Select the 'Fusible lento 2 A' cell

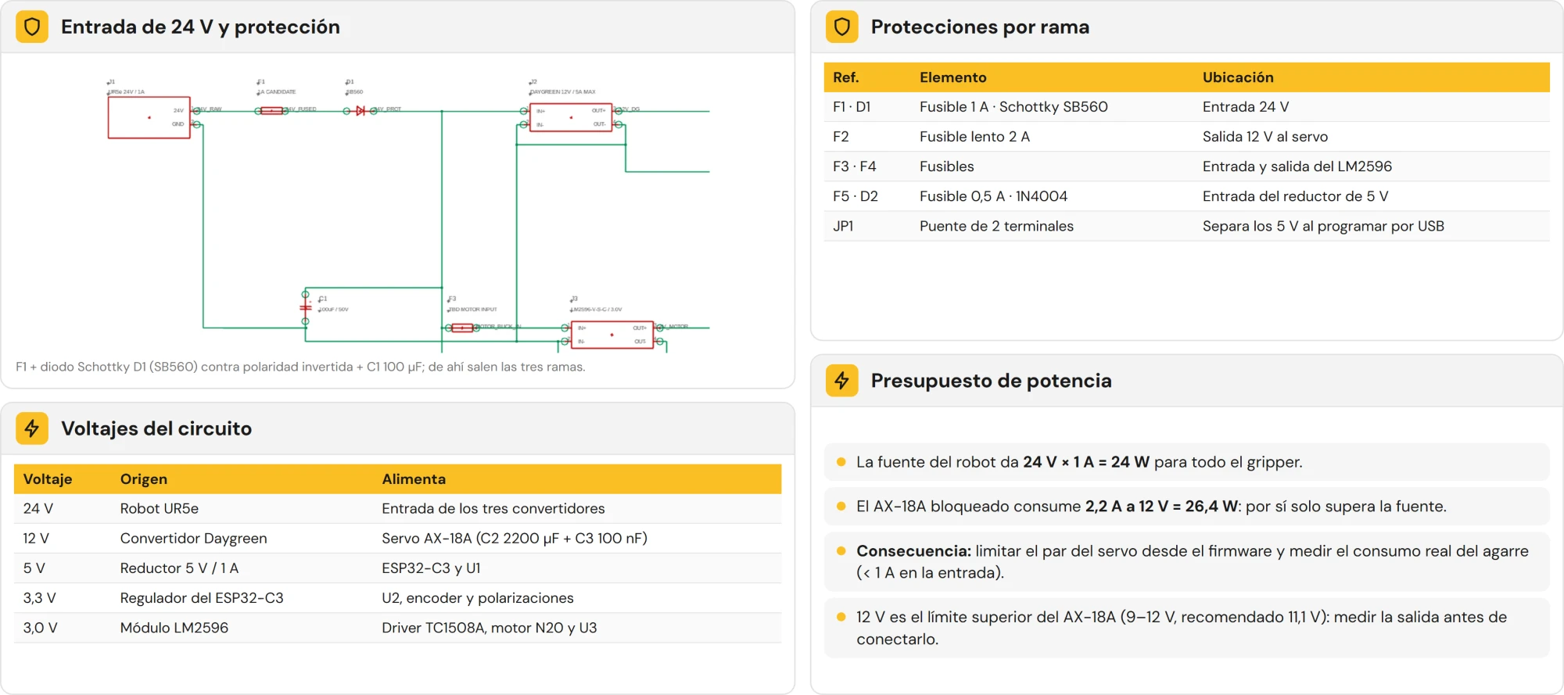coord(974,137)
